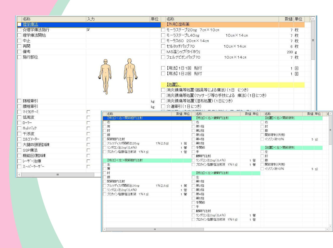
Task: Uncheck the ☆理学療法施行 input checkbox
Action: 88,30
